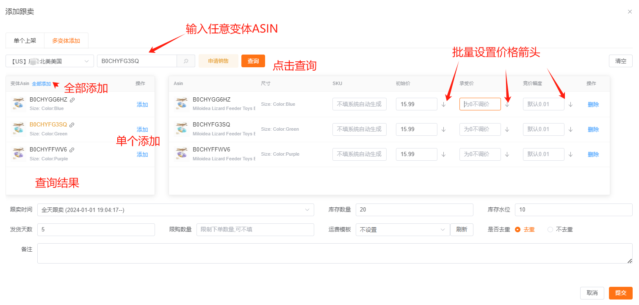Click down arrow beside Blue row initial price
Screen dimensions: 639x305
[443, 104]
